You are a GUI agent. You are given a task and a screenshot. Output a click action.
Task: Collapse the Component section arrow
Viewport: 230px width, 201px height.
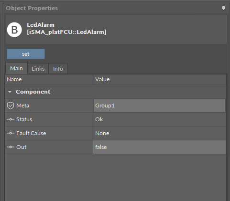point(10,92)
